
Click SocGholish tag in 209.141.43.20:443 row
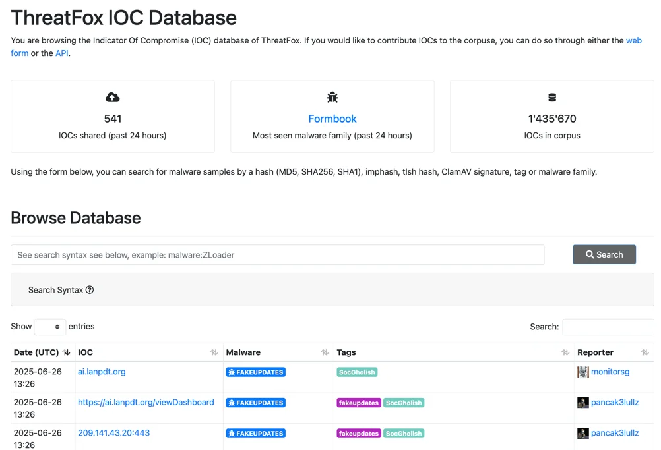pyautogui.click(x=404, y=433)
